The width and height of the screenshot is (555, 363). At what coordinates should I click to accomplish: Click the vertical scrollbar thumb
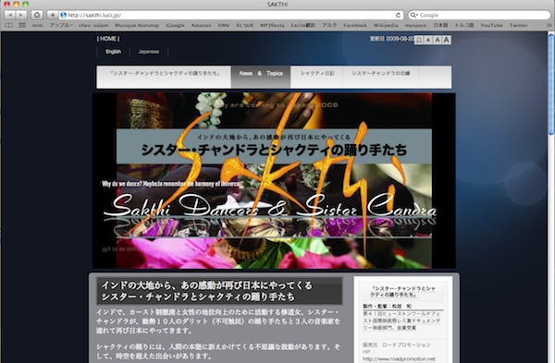(x=550, y=84)
